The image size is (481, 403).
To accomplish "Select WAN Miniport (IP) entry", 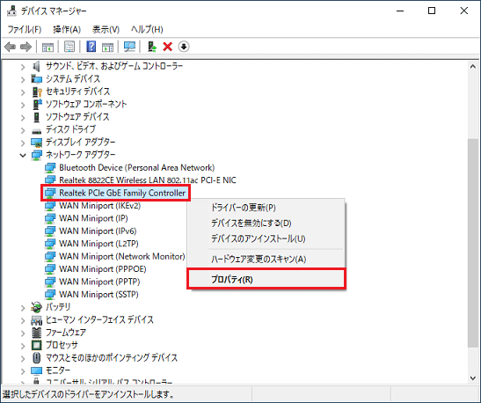I will [x=93, y=218].
